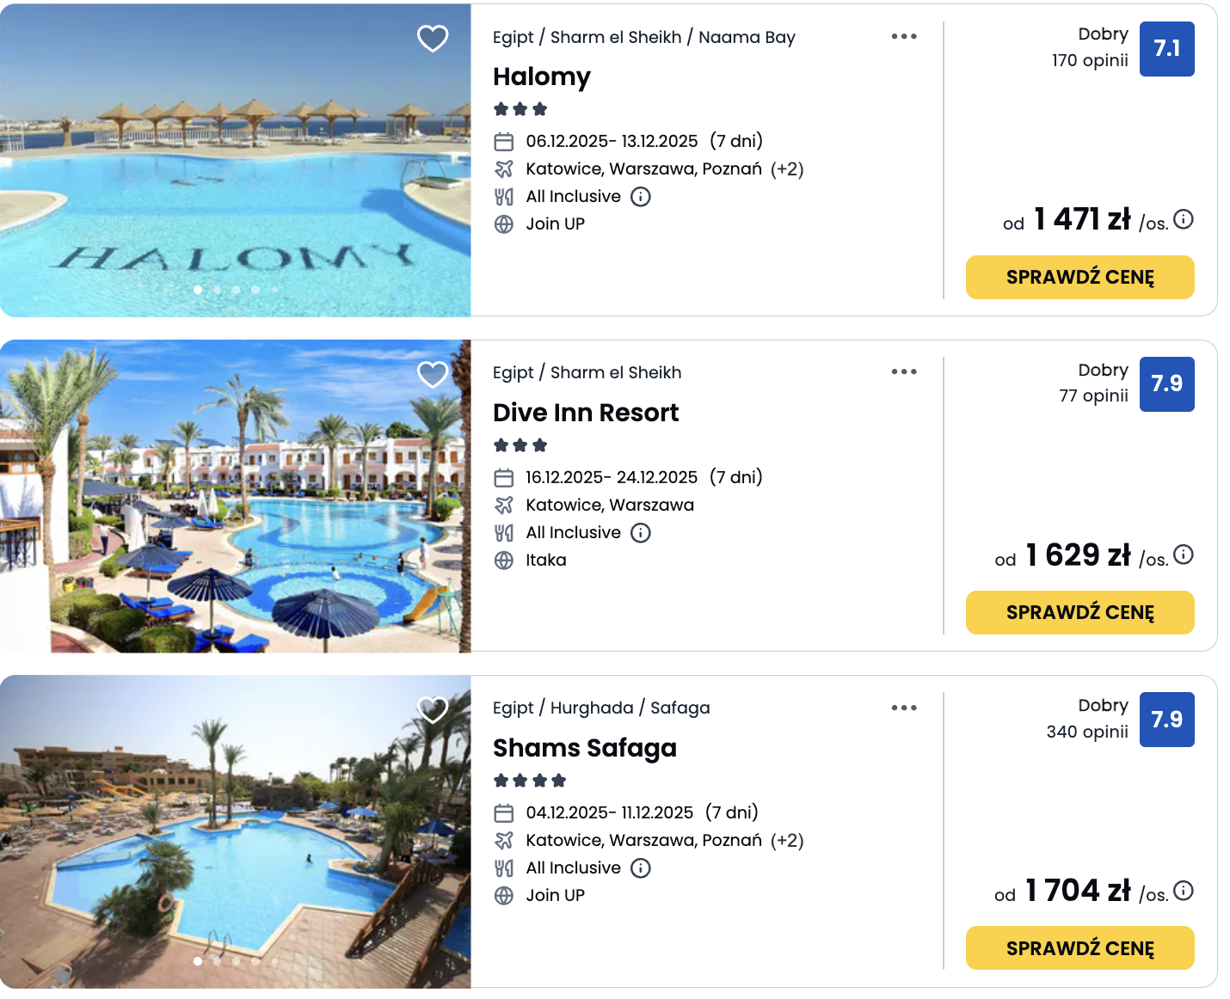Toggle the heart on Dive Inn Resort

(x=433, y=374)
